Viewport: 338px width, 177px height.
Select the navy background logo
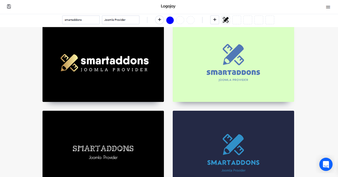click(233, 144)
